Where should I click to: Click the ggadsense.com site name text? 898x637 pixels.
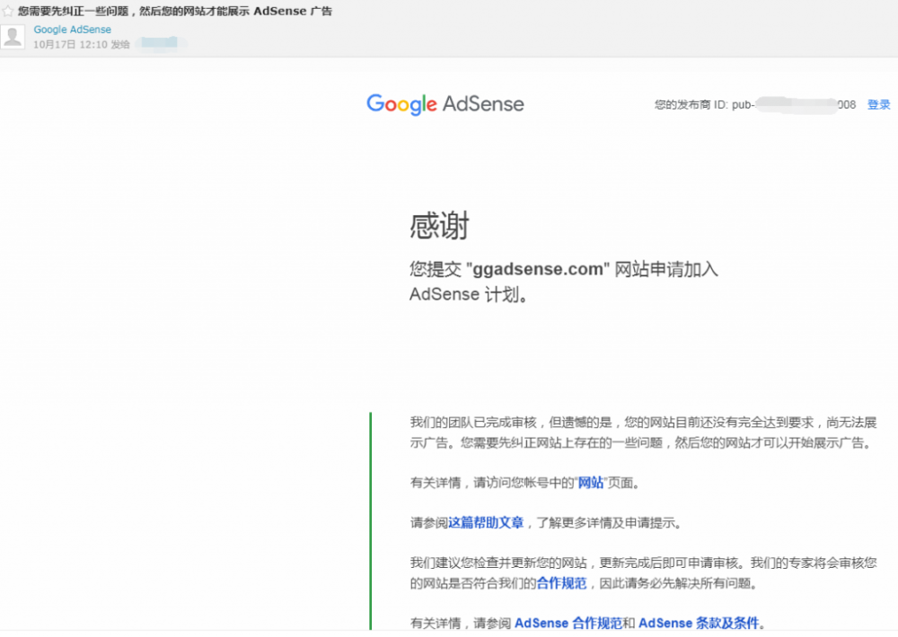[x=538, y=269]
